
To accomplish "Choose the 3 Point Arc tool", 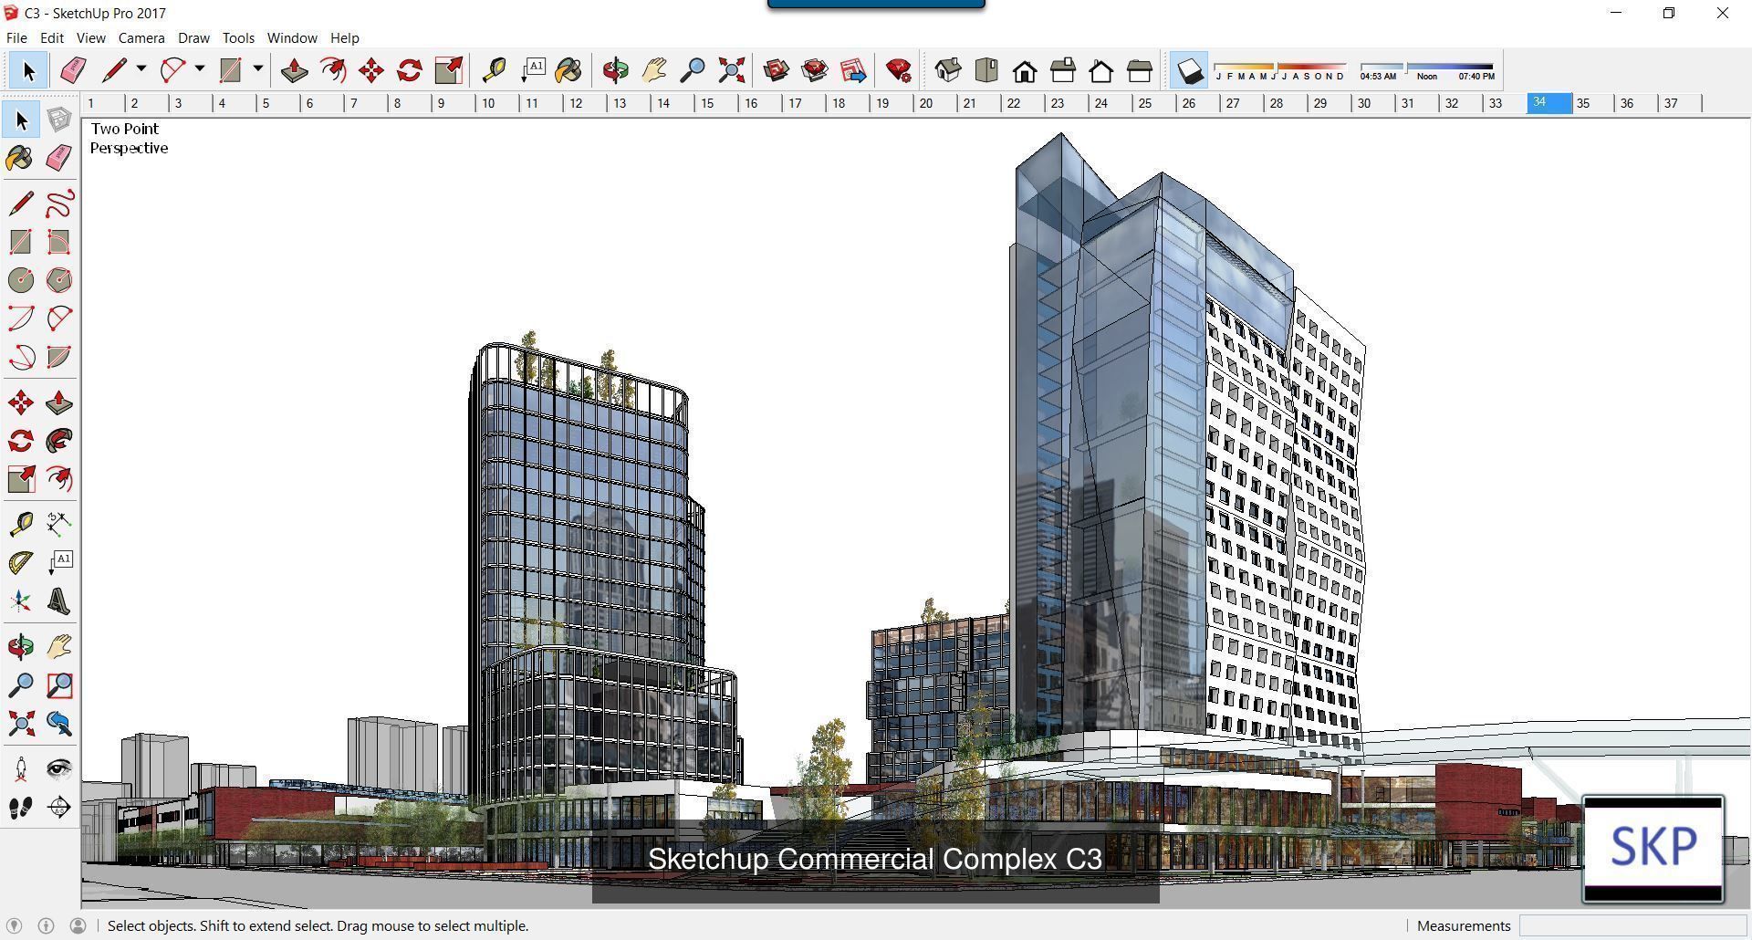I will click(21, 357).
